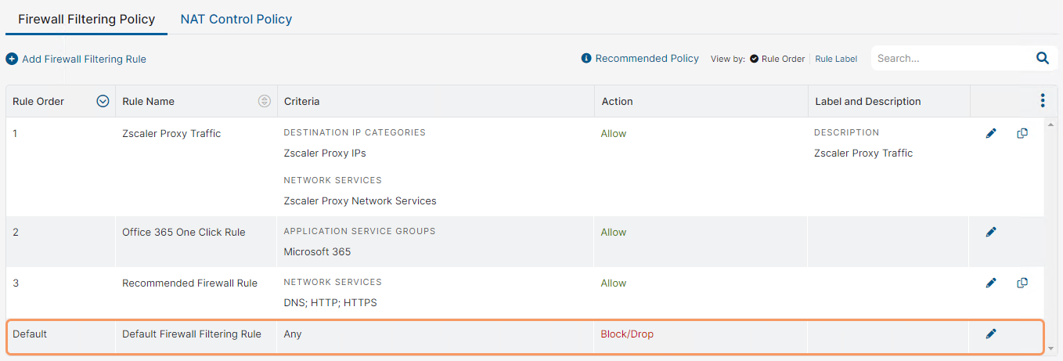1063x361 pixels.
Task: Edit the Default Firewall Filtering Rule
Action: pos(991,334)
